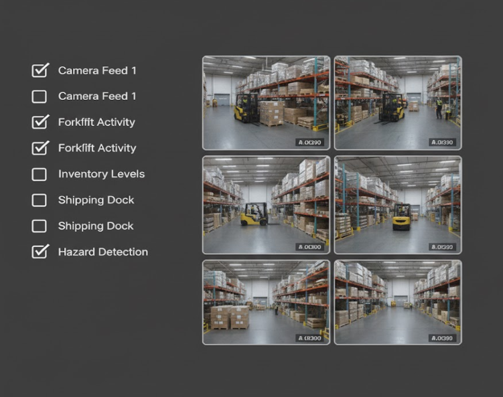Check the second Shipping Dock checkbox
Viewport: 503px width, 397px height.
[40, 226]
